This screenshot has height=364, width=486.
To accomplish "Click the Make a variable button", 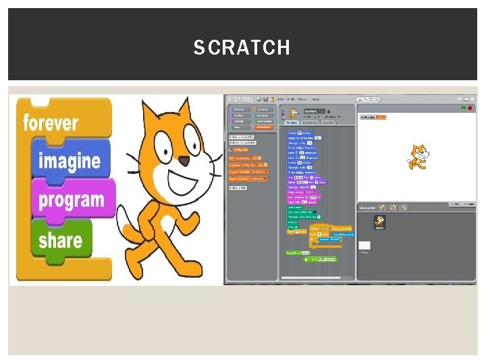I will [241, 137].
